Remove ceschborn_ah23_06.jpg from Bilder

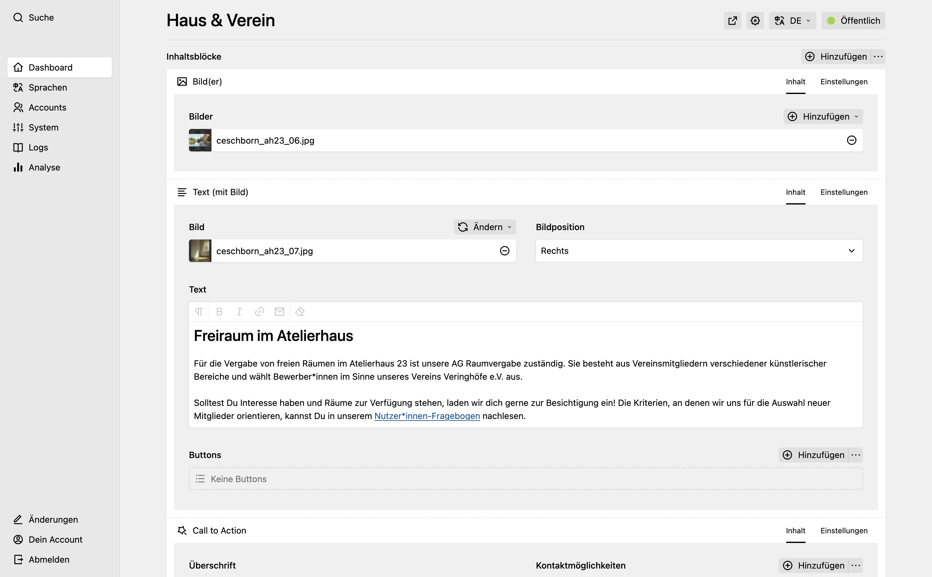[851, 141]
